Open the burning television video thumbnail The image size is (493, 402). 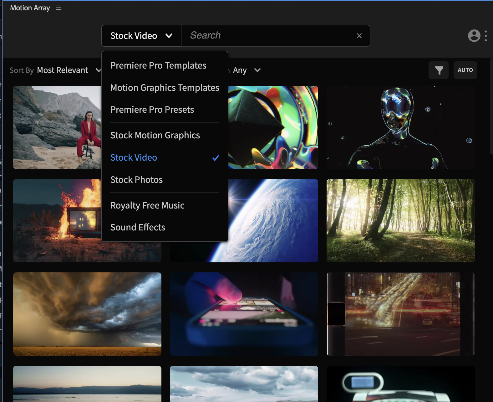click(57, 221)
